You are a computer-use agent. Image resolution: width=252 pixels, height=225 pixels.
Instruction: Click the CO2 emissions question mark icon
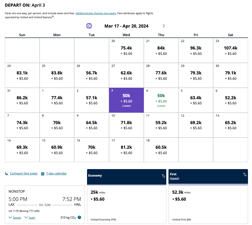[79, 218]
